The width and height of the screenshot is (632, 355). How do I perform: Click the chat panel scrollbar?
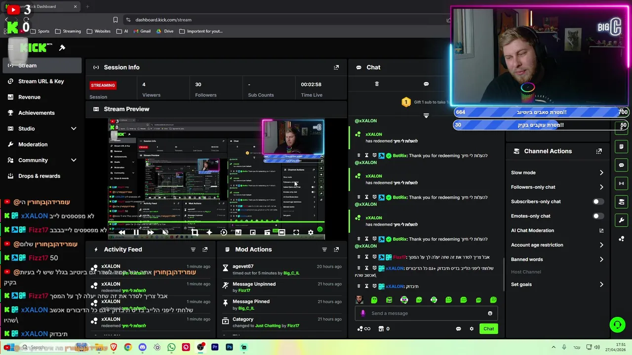coord(503,274)
